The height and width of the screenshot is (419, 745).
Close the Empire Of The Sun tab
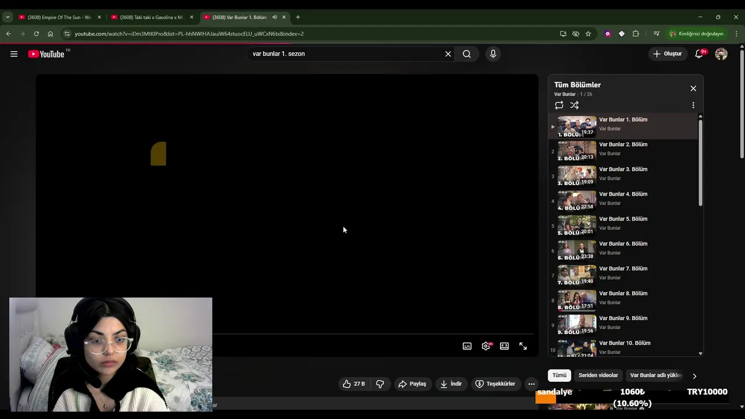coord(99,17)
